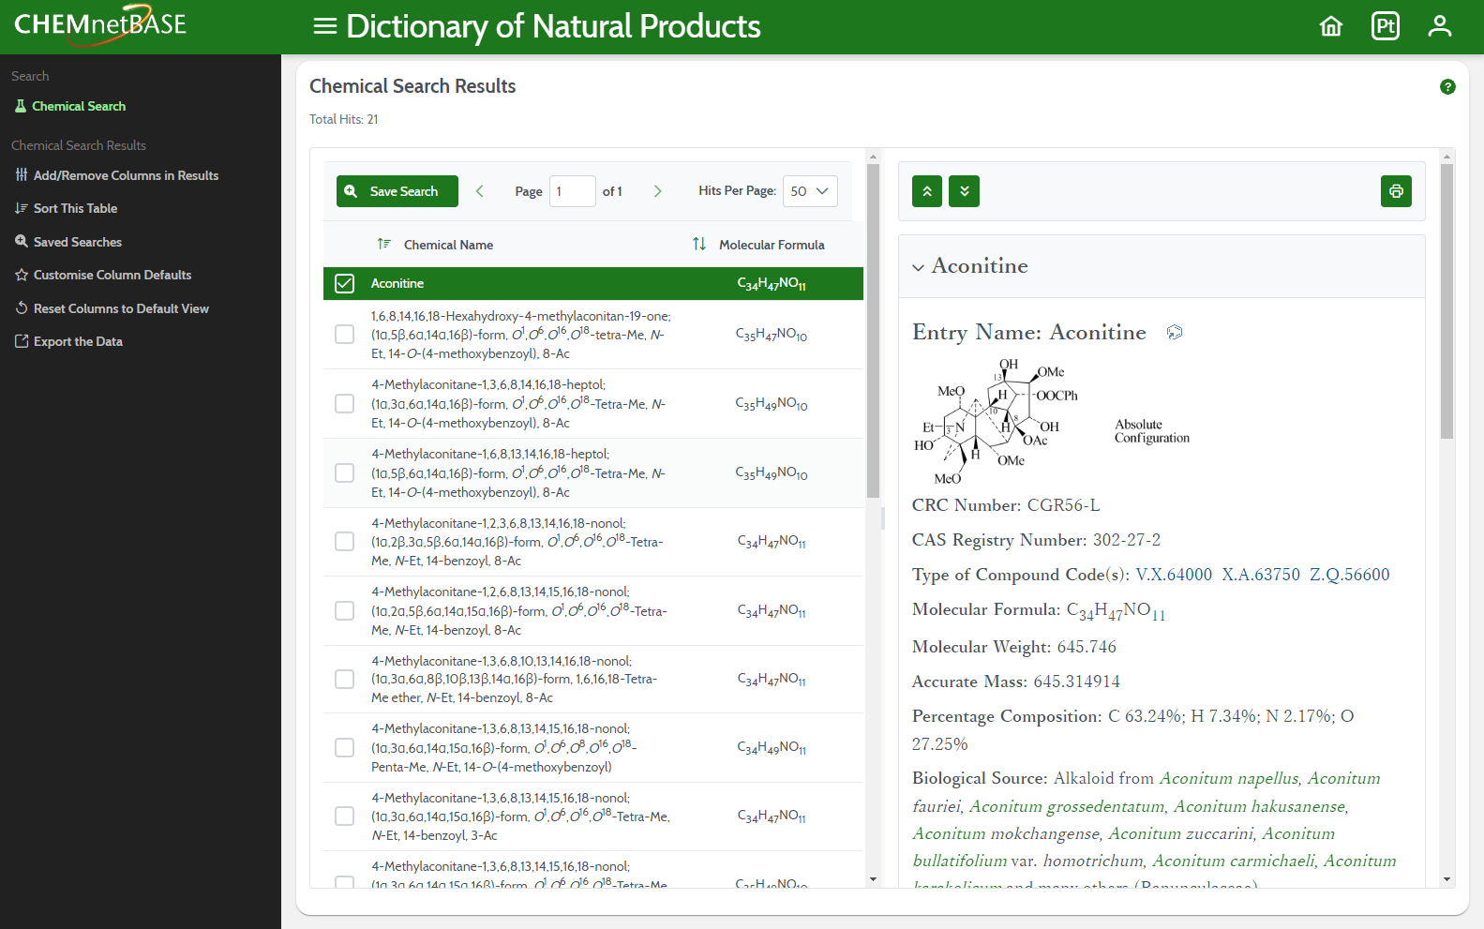1484x929 pixels.
Task: Select Sort This Table option
Action: pos(67,208)
